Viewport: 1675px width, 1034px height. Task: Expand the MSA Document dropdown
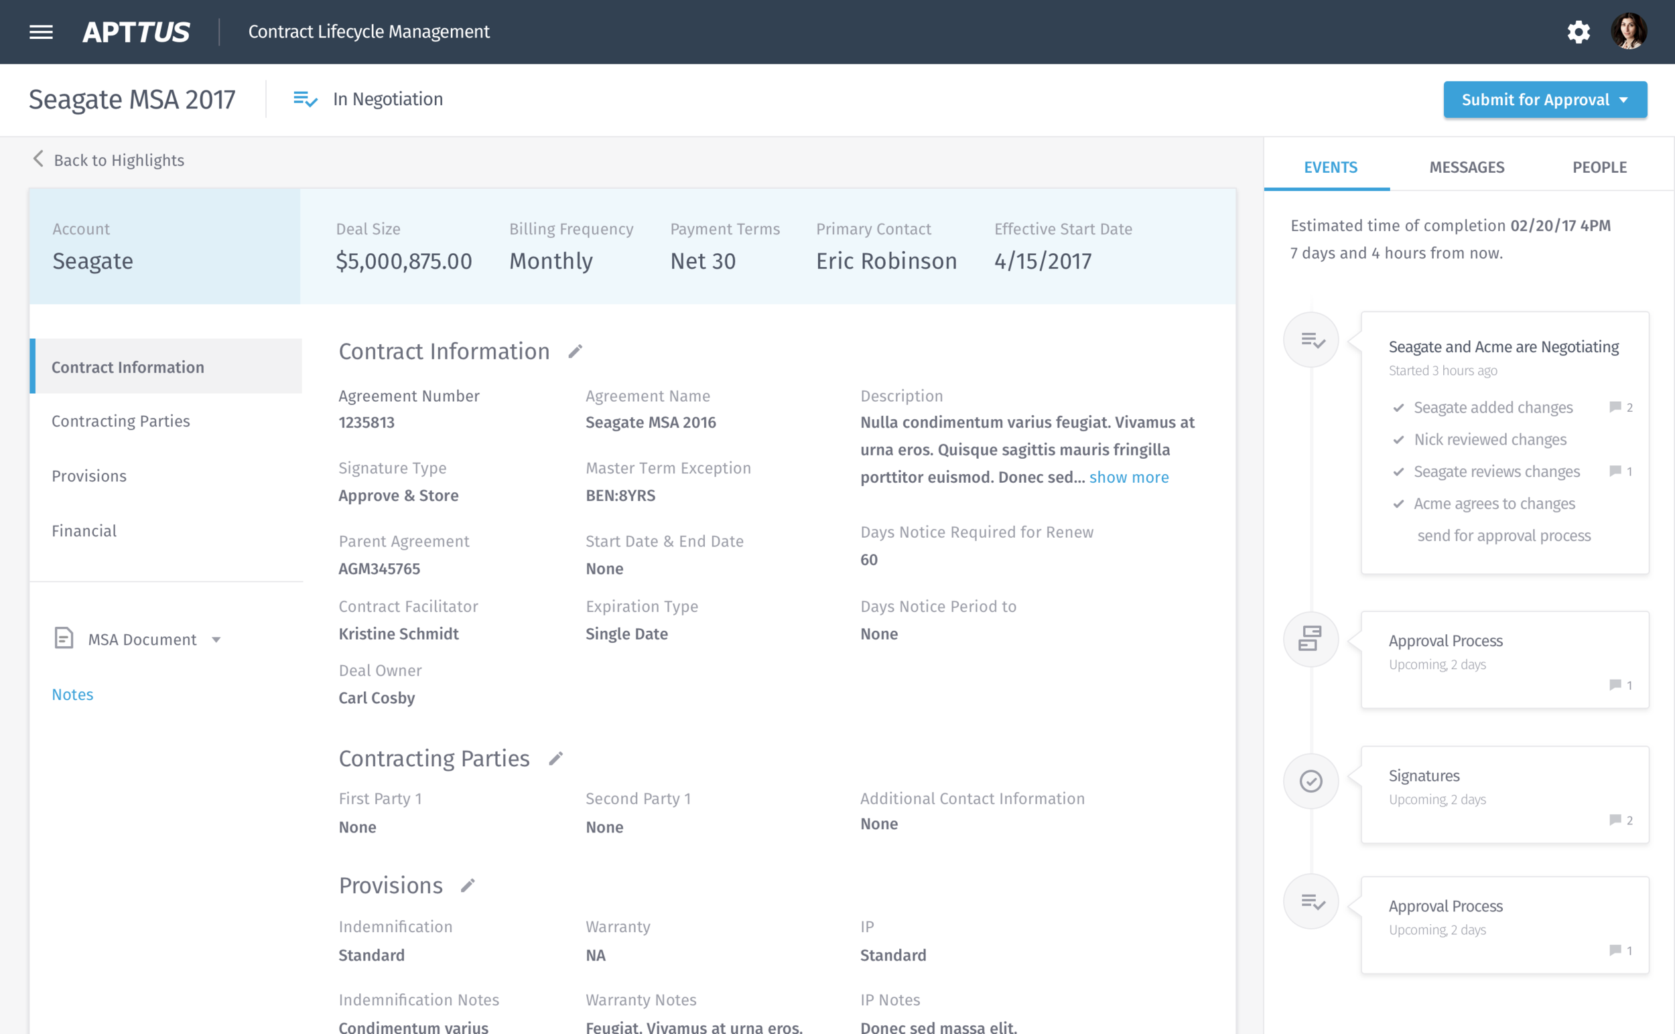pyautogui.click(x=217, y=640)
